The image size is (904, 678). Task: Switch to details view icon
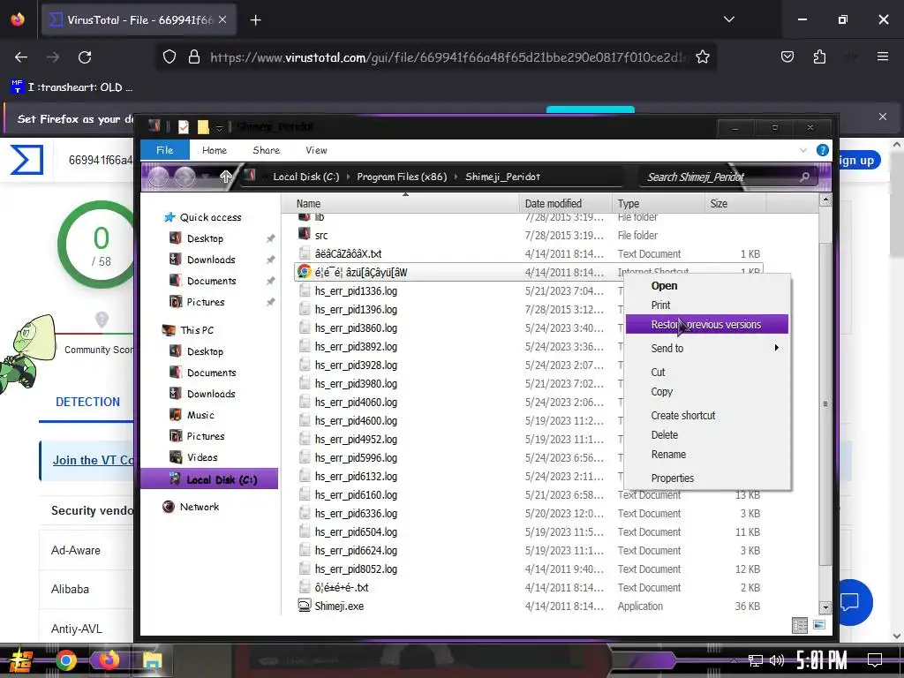click(800, 625)
